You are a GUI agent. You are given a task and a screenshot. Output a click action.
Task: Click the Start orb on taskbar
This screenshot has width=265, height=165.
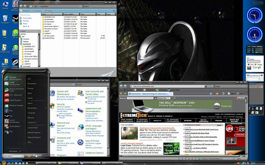pyautogui.click(x=4, y=163)
